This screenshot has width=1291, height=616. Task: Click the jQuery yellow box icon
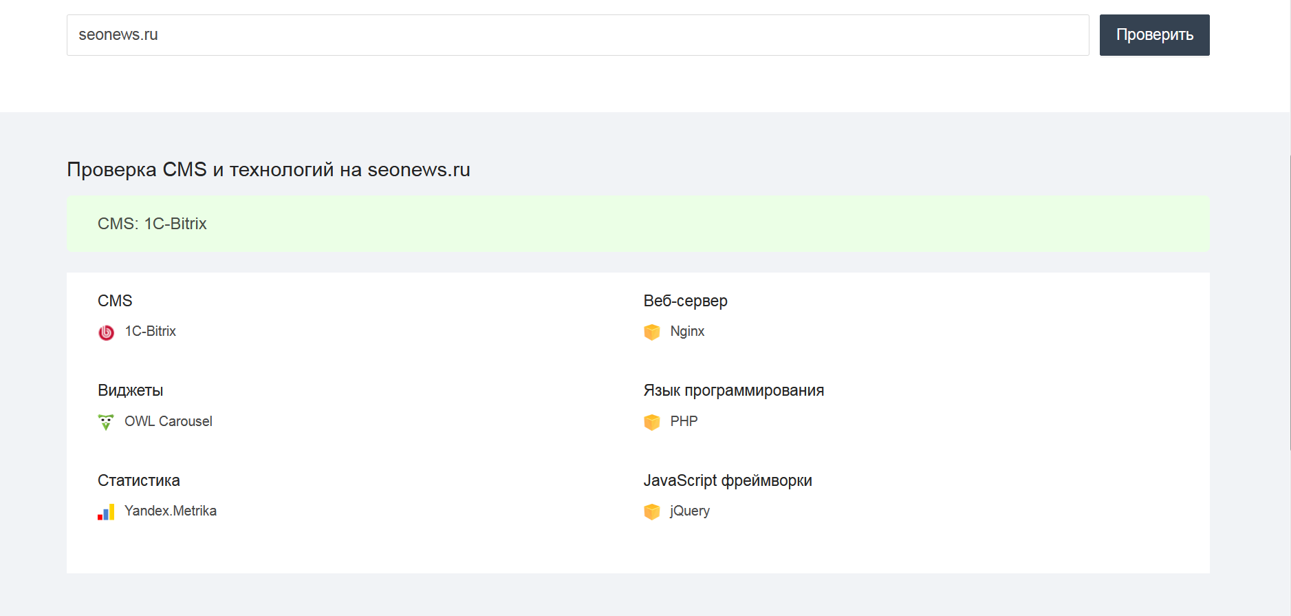pyautogui.click(x=651, y=512)
